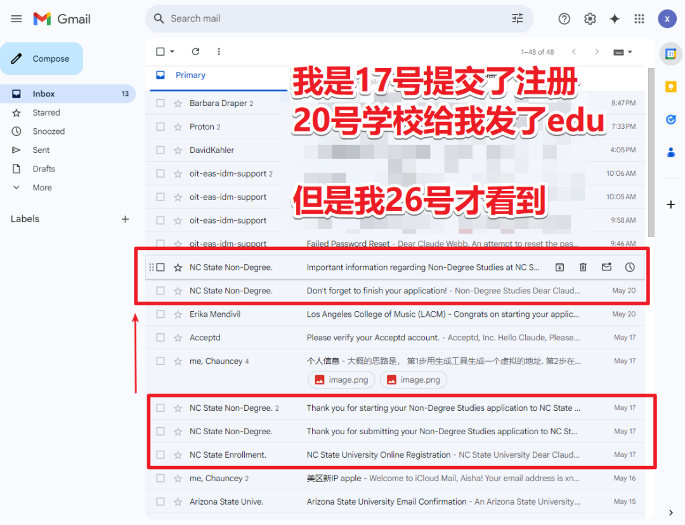Open Settings gear icon
This screenshot has width=685, height=525.
tap(590, 19)
